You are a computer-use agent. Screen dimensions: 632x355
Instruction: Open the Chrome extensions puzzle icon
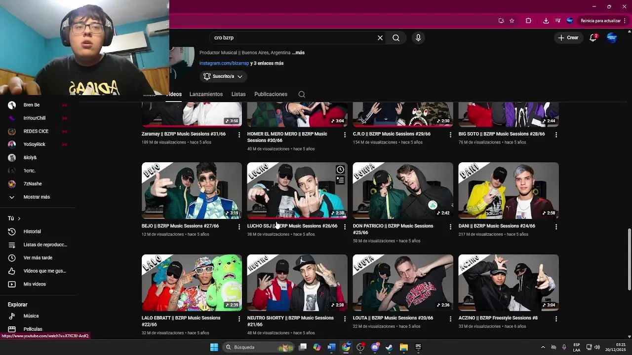coord(528,21)
